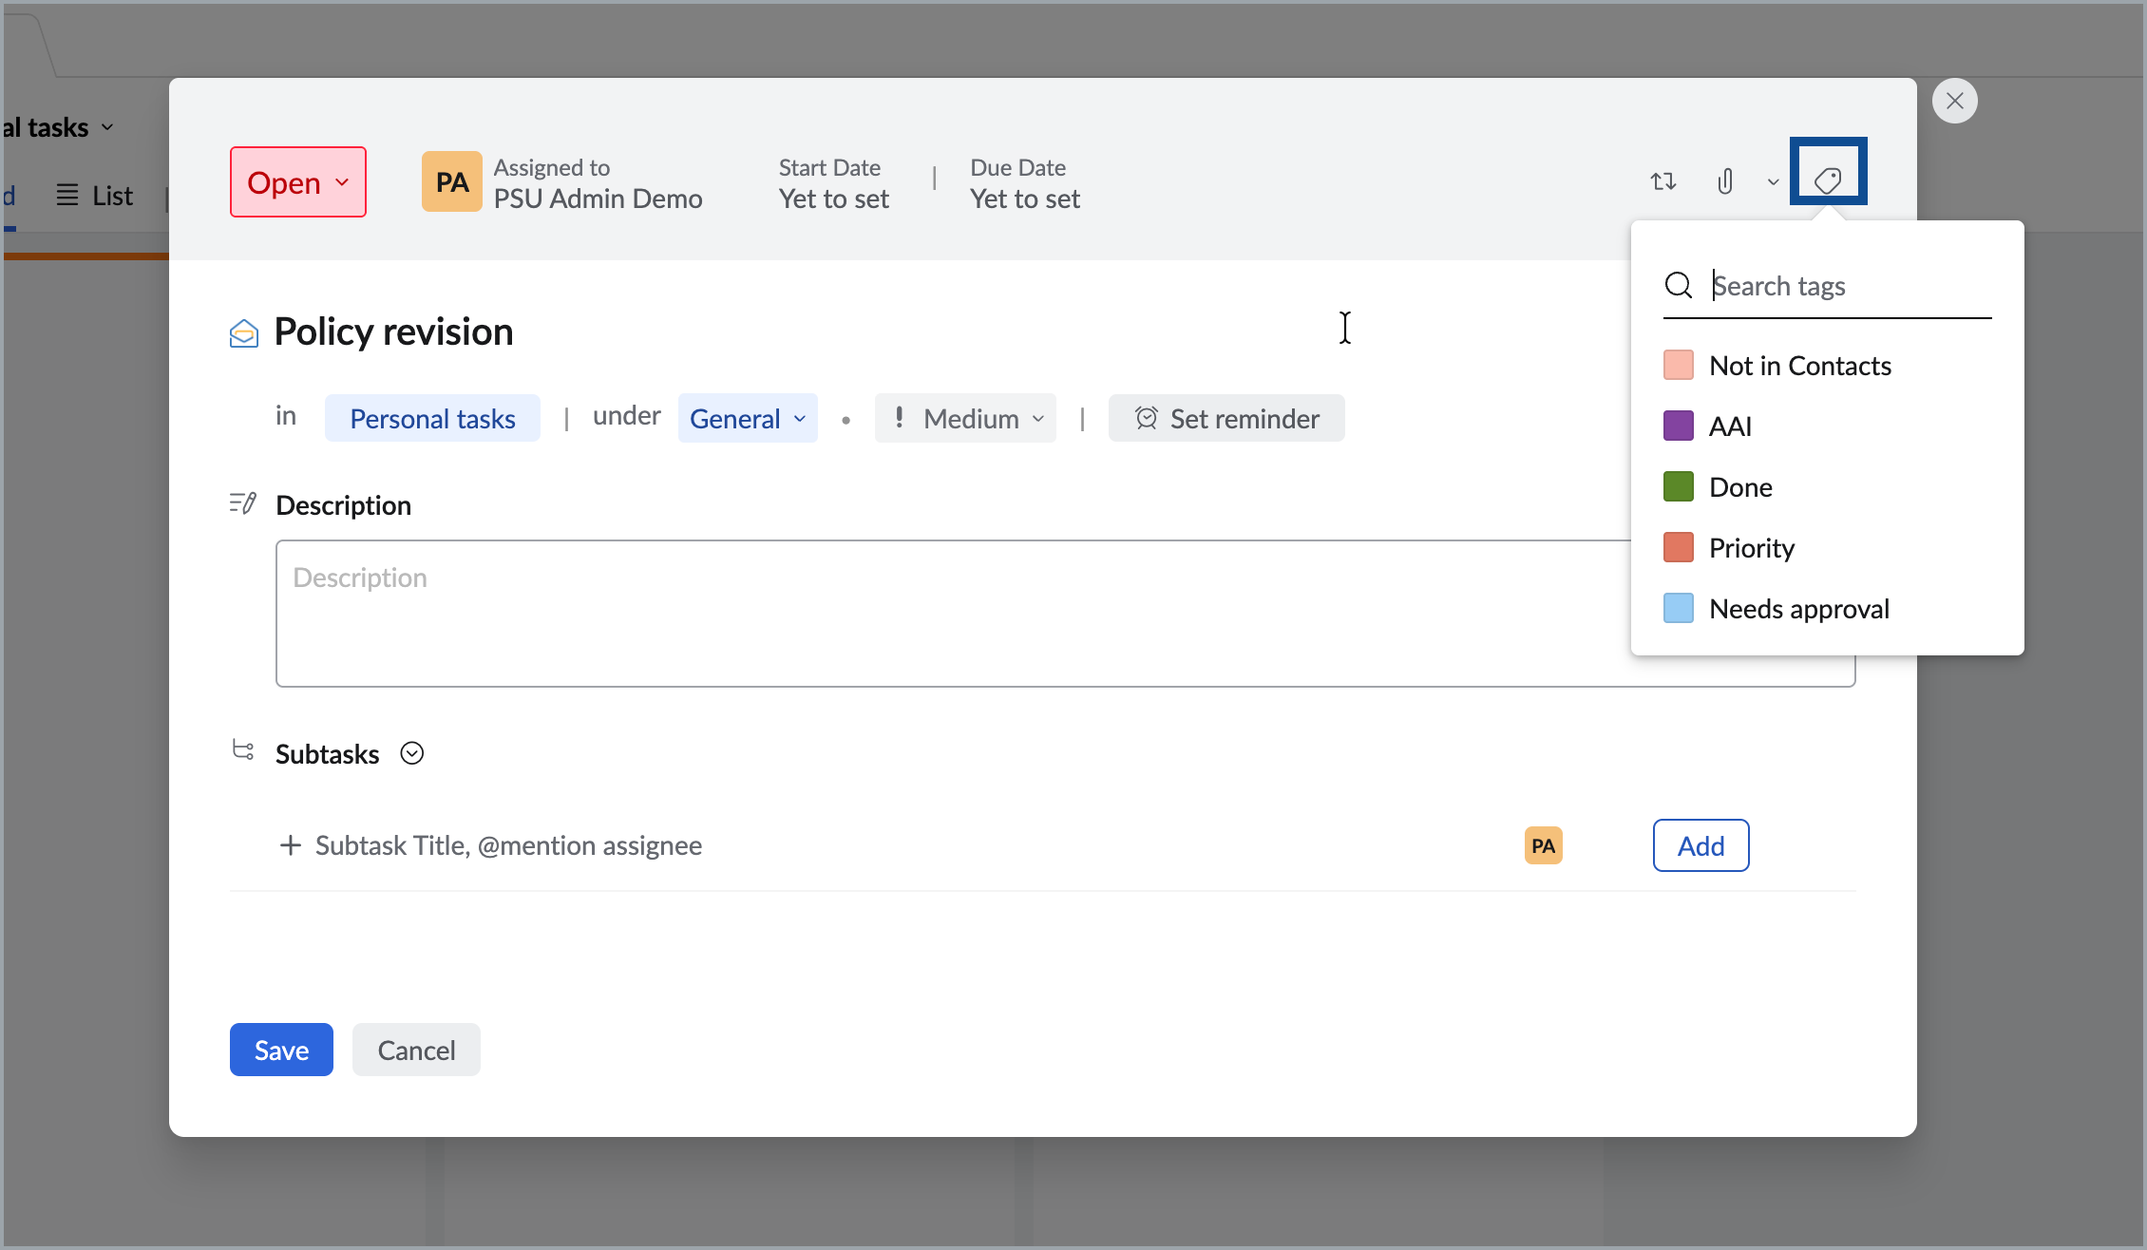Screen dimensions: 2147x1250
Task: Click the Add subtask button
Action: (1700, 845)
